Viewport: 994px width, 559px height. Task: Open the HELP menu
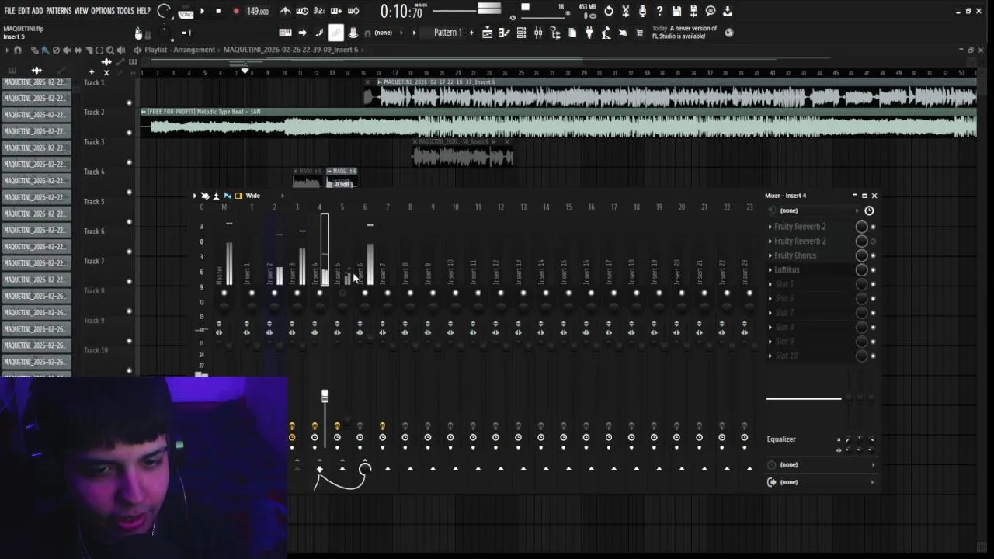(144, 11)
